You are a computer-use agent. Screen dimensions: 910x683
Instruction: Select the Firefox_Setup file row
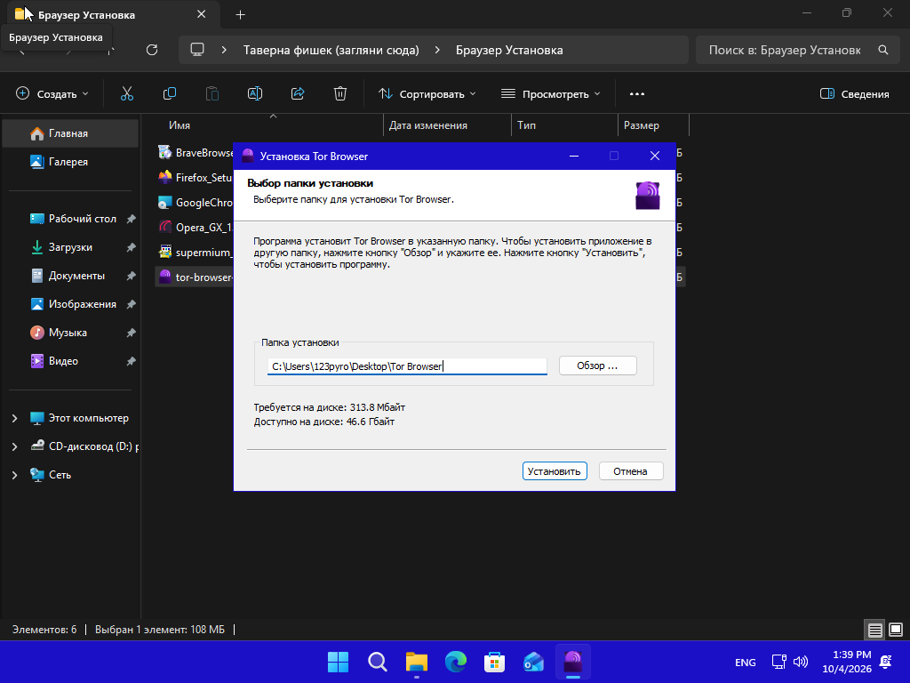(194, 177)
